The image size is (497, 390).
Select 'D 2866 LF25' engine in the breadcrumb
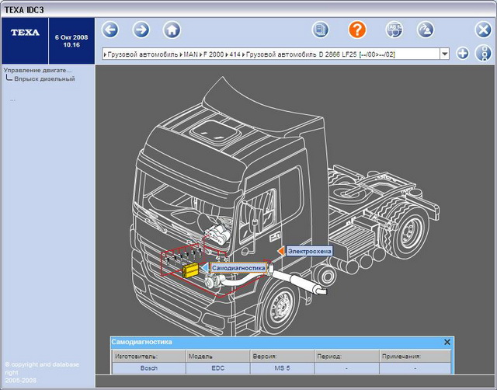[x=338, y=54]
